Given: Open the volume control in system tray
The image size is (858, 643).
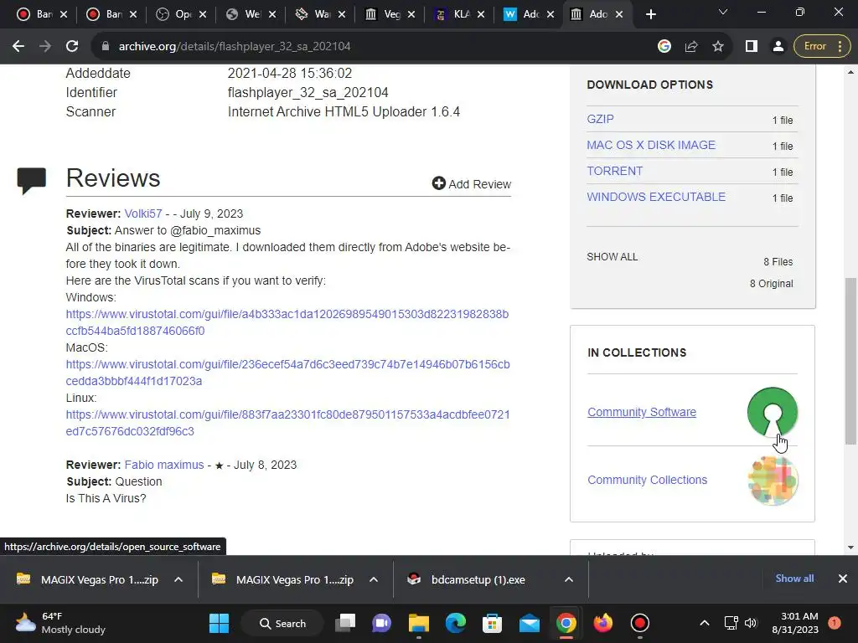Looking at the screenshot, I should [751, 623].
